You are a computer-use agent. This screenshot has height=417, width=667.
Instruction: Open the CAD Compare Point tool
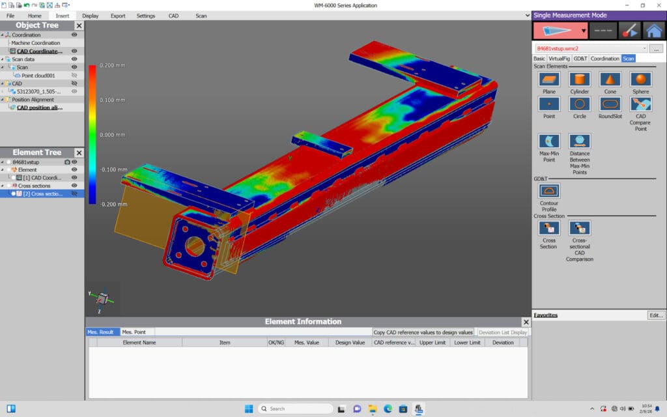(640, 106)
